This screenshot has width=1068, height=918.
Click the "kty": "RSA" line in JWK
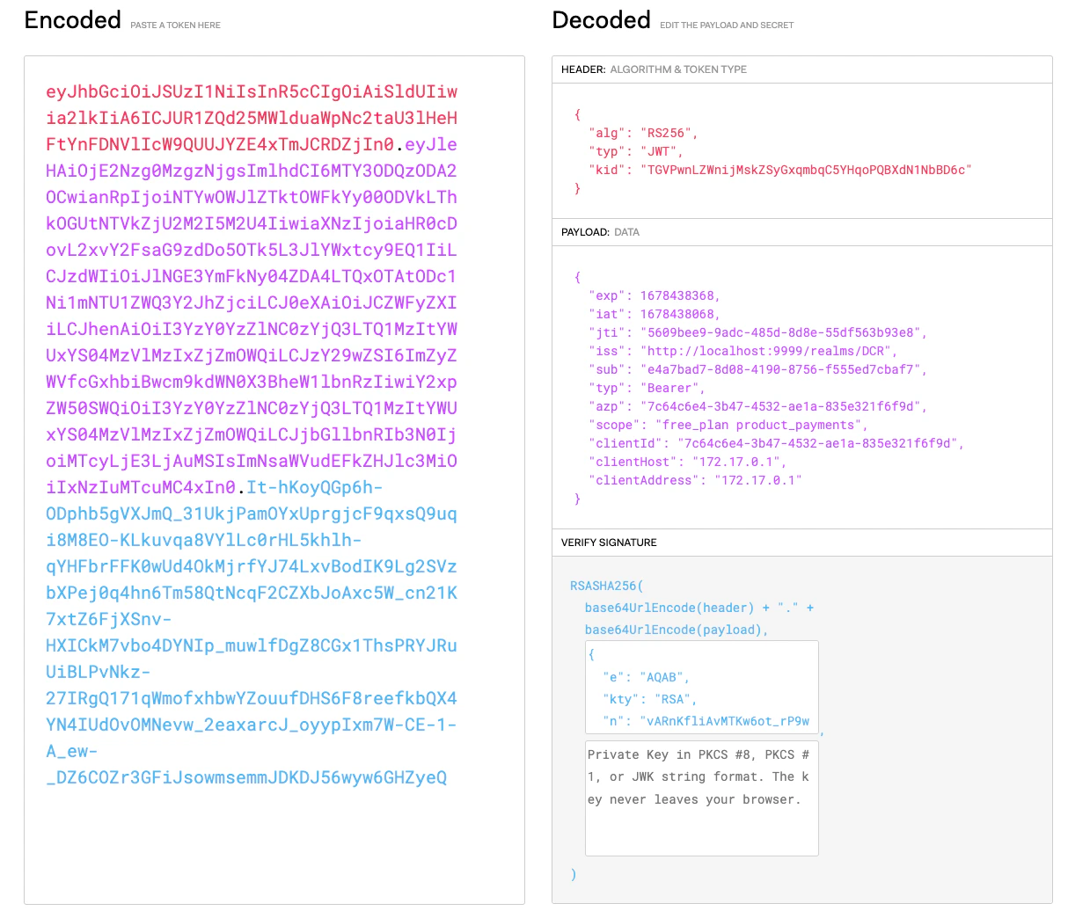click(x=649, y=699)
